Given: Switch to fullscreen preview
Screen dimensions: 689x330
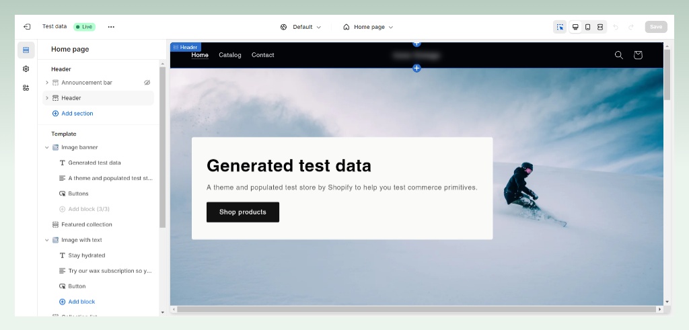Looking at the screenshot, I should (x=600, y=27).
